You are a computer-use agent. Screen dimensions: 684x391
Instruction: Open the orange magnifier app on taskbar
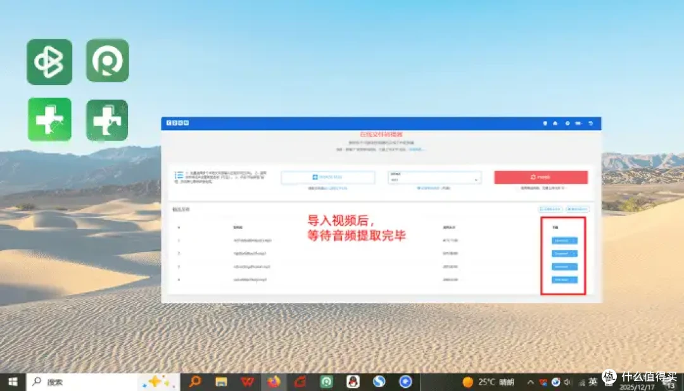tap(195, 382)
